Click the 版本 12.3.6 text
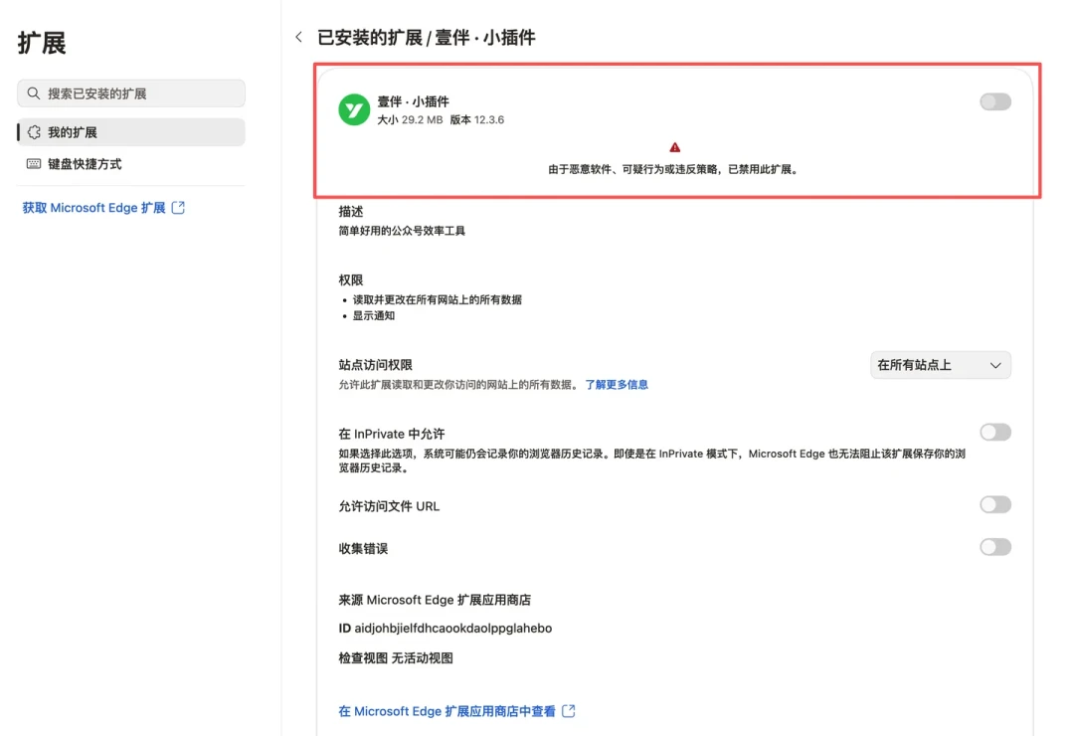This screenshot has width=1074, height=736. click(476, 120)
